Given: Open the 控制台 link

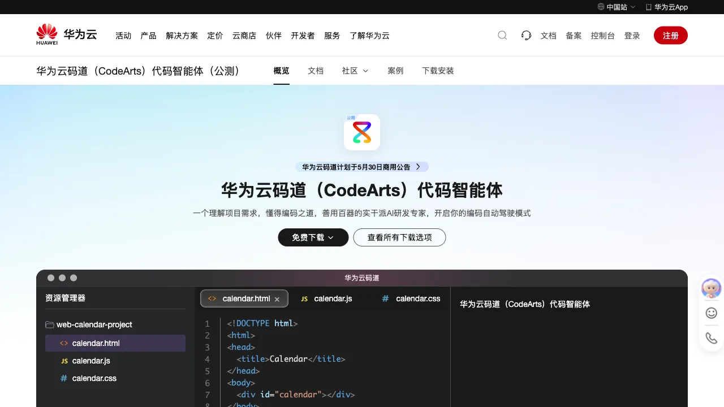Looking at the screenshot, I should click(602, 35).
